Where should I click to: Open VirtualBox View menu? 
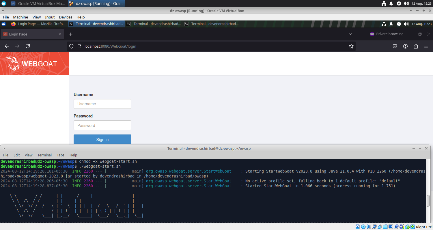click(37, 17)
